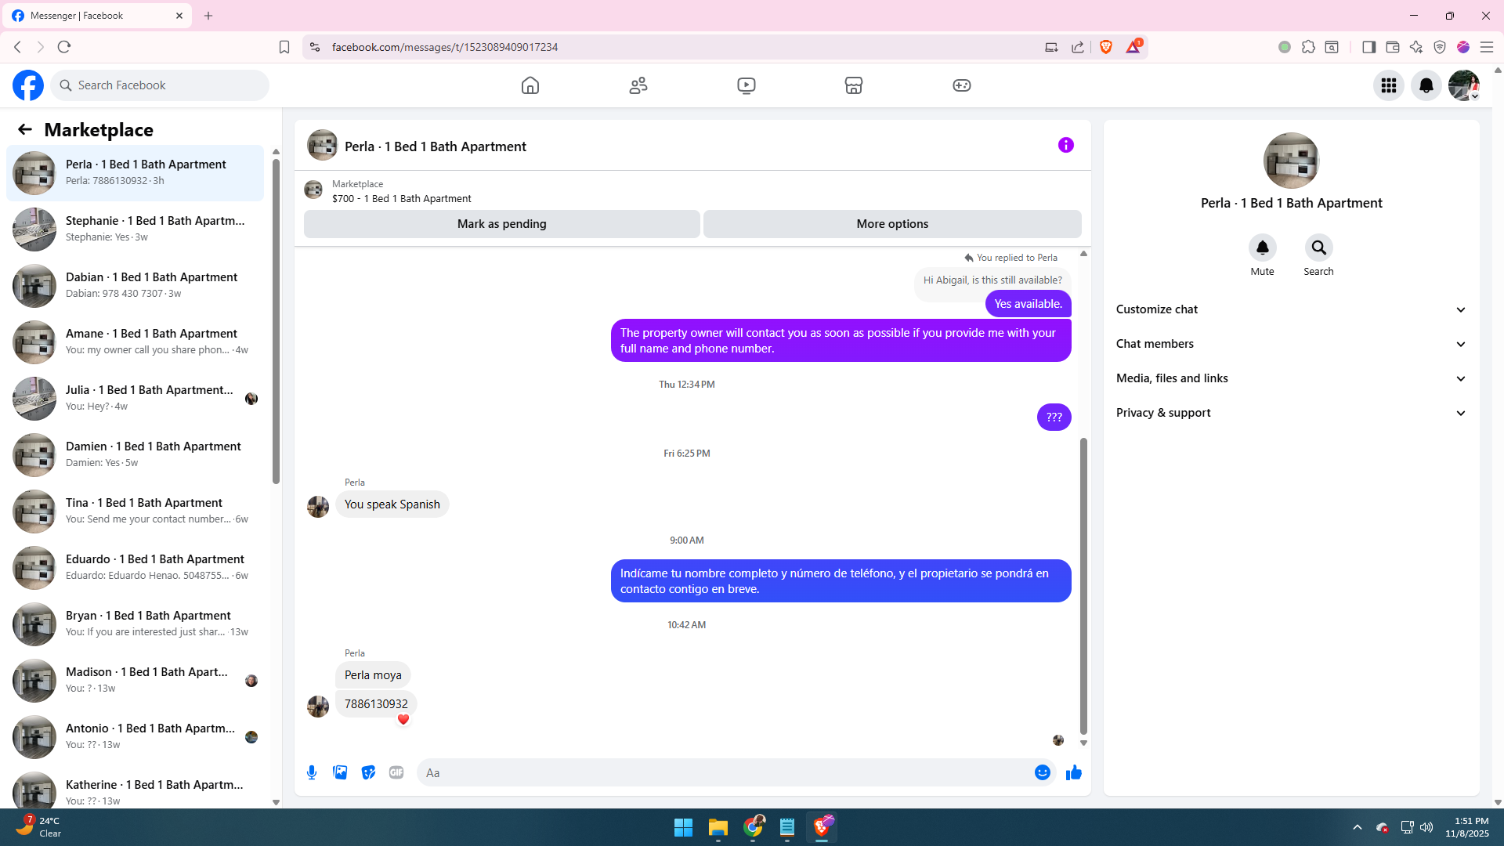1504x846 pixels.
Task: Click the voice clip microphone icon
Action: tap(312, 772)
